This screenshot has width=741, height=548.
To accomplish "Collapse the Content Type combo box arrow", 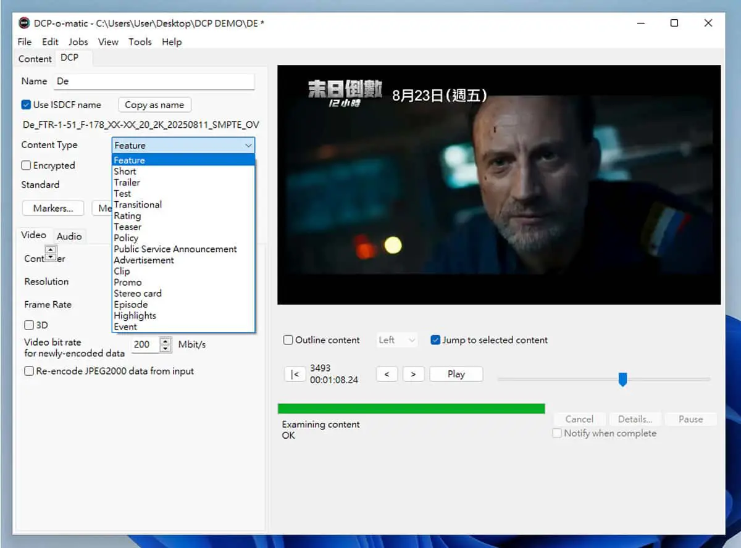I will [248, 146].
